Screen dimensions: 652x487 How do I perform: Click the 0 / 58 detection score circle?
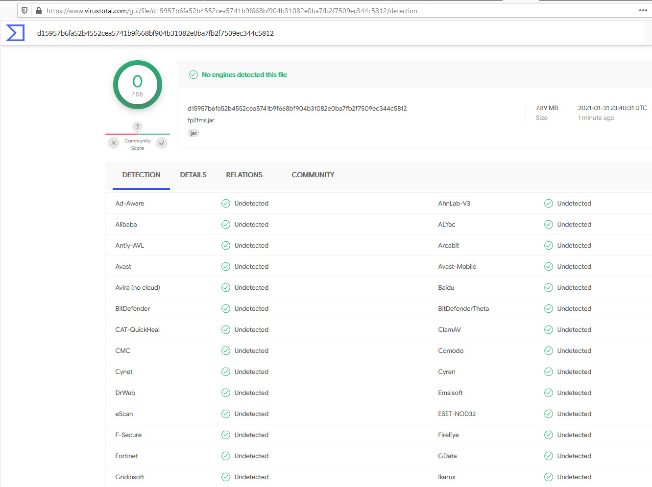coord(138,85)
